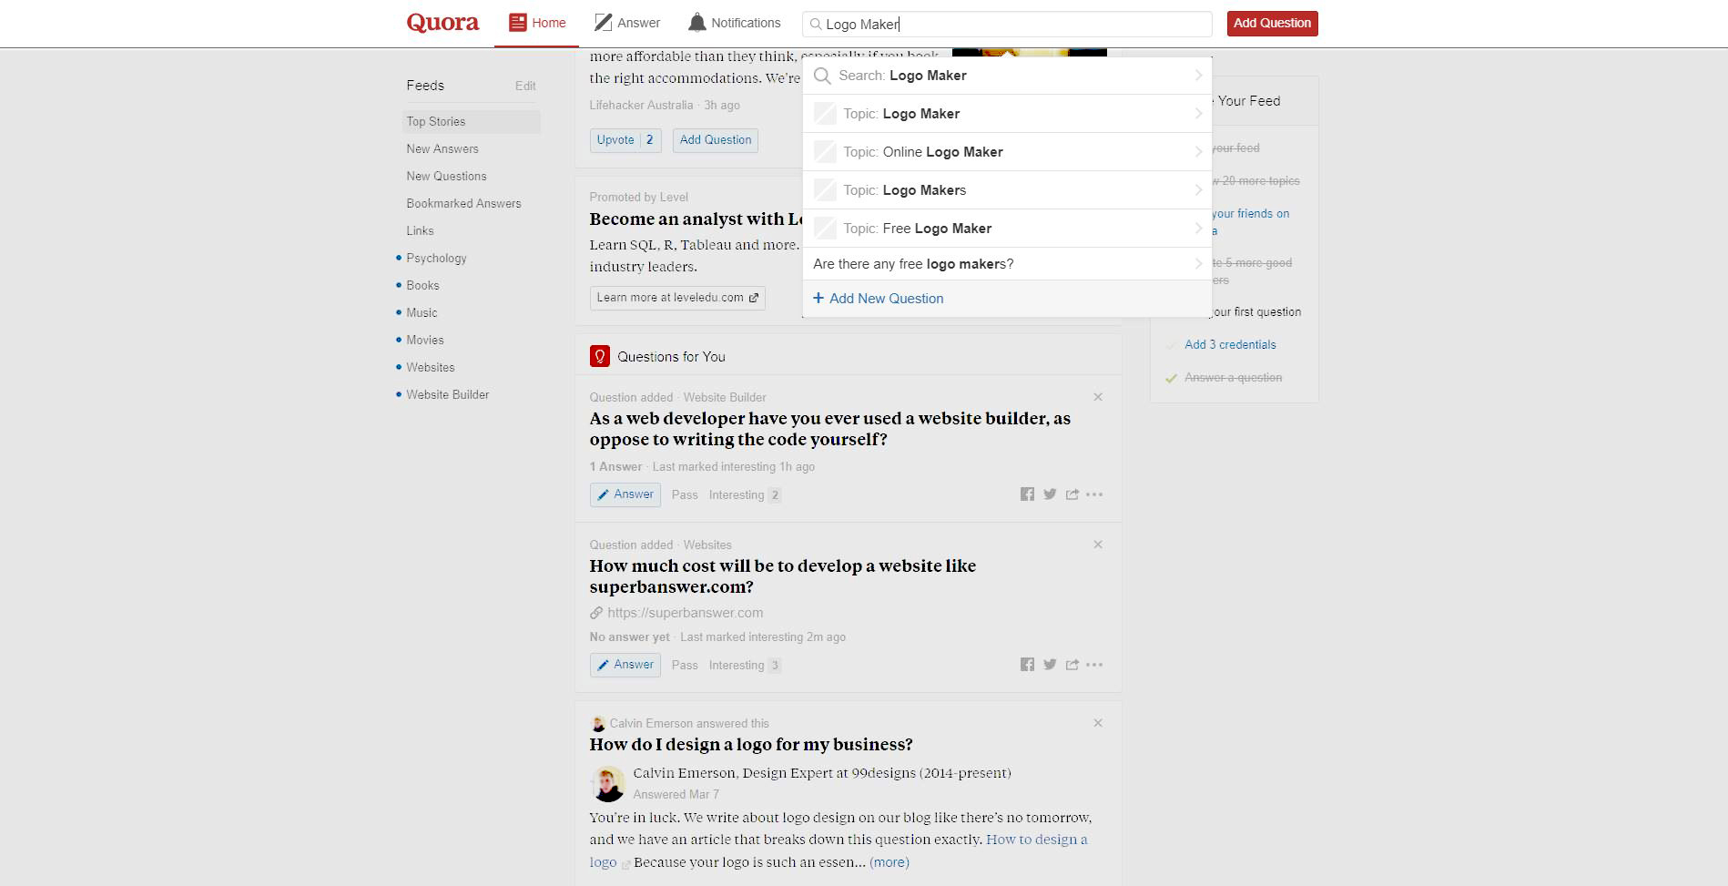The image size is (1728, 886).
Task: Open Links feed
Action: point(420,231)
